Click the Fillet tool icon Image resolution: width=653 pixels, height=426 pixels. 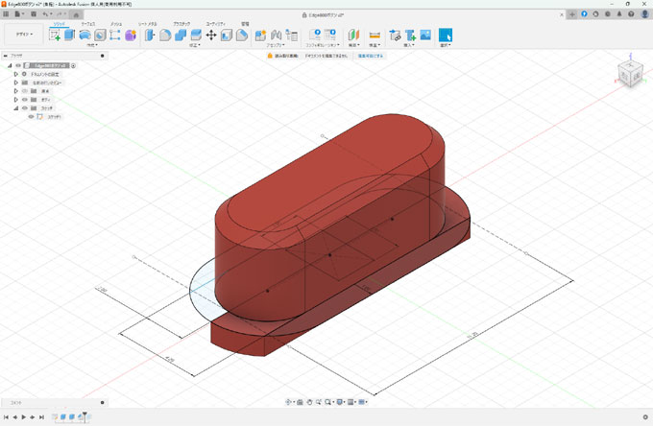(164, 35)
